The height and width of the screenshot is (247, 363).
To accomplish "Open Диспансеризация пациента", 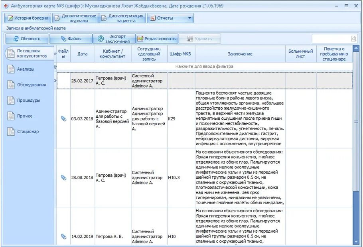I will click(x=123, y=18).
